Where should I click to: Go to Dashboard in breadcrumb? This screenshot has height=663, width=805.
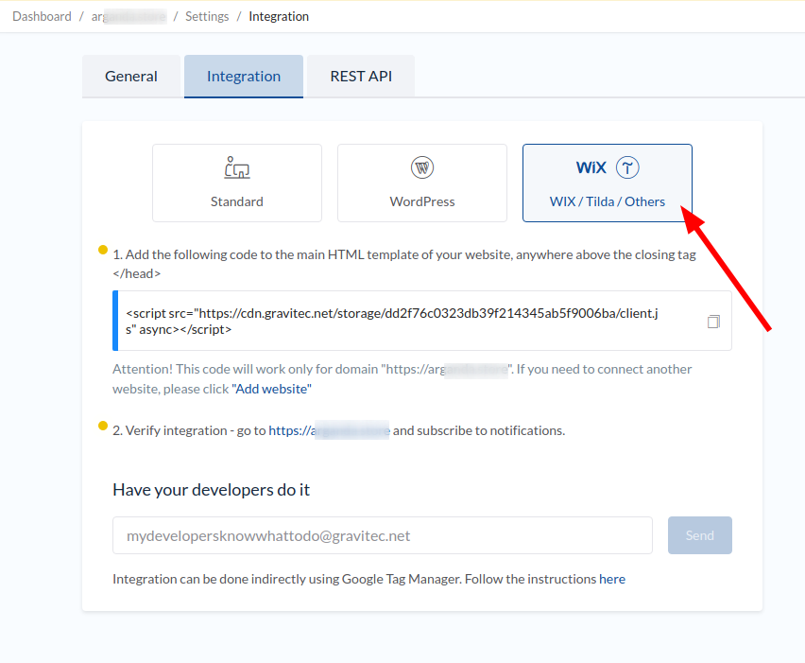pos(43,16)
